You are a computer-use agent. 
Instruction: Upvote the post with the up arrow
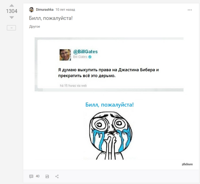tap(12, 5)
